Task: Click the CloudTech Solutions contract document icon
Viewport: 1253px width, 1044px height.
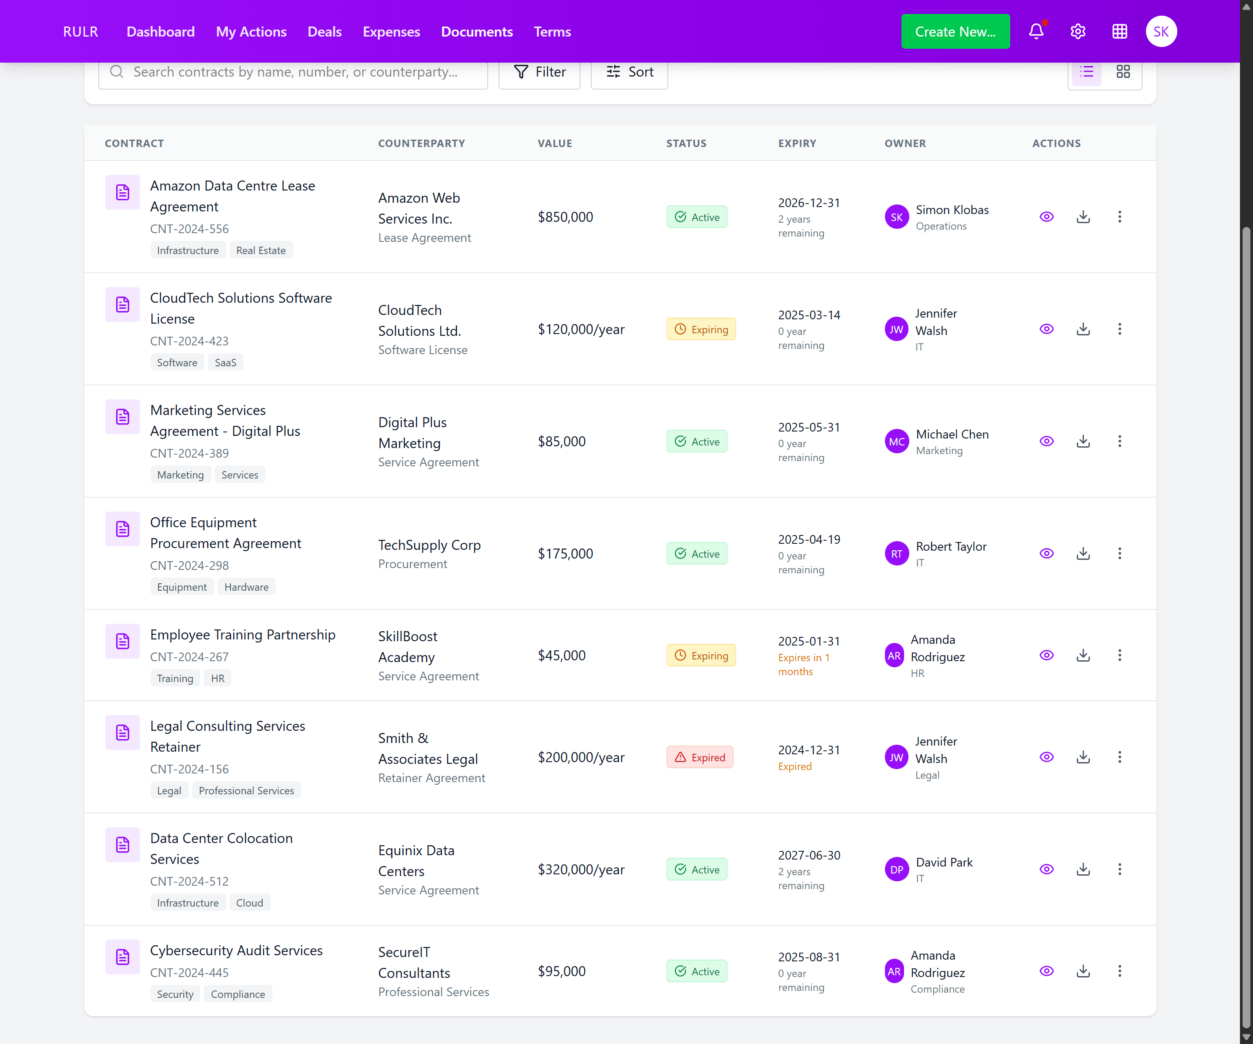Action: click(122, 305)
